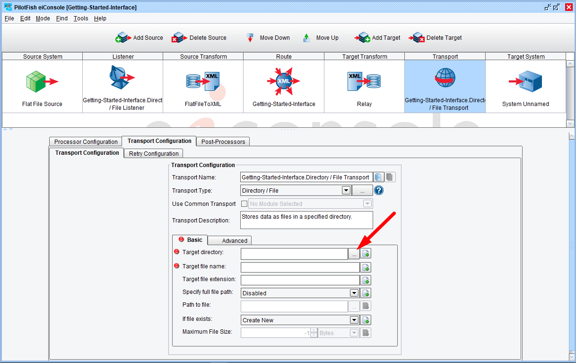Click the add-expression icon for If file exists
This screenshot has height=363, width=576.
(366, 320)
